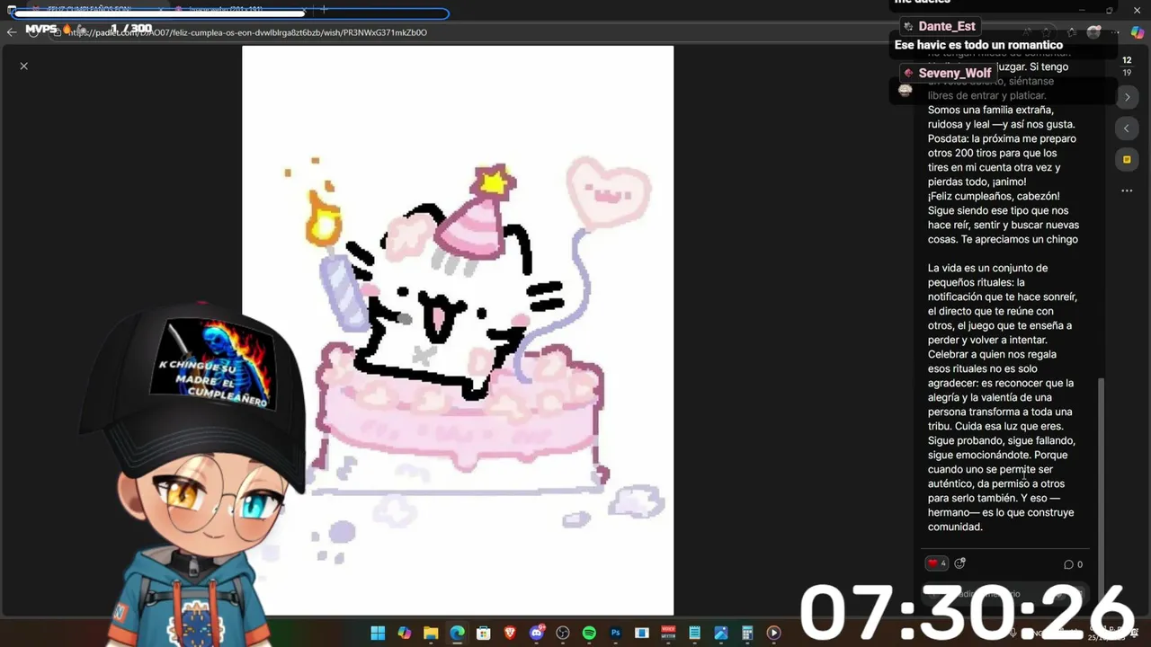Like the post with the heart icon

coord(936,563)
